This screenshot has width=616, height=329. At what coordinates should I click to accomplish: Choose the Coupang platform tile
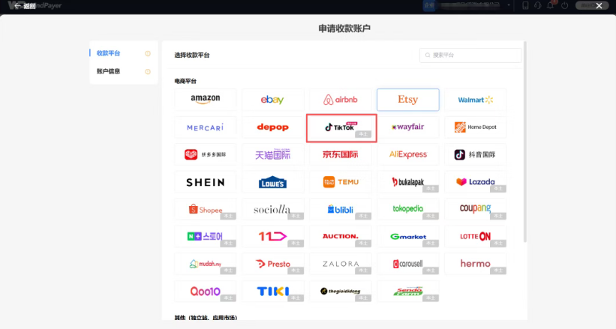tap(476, 209)
